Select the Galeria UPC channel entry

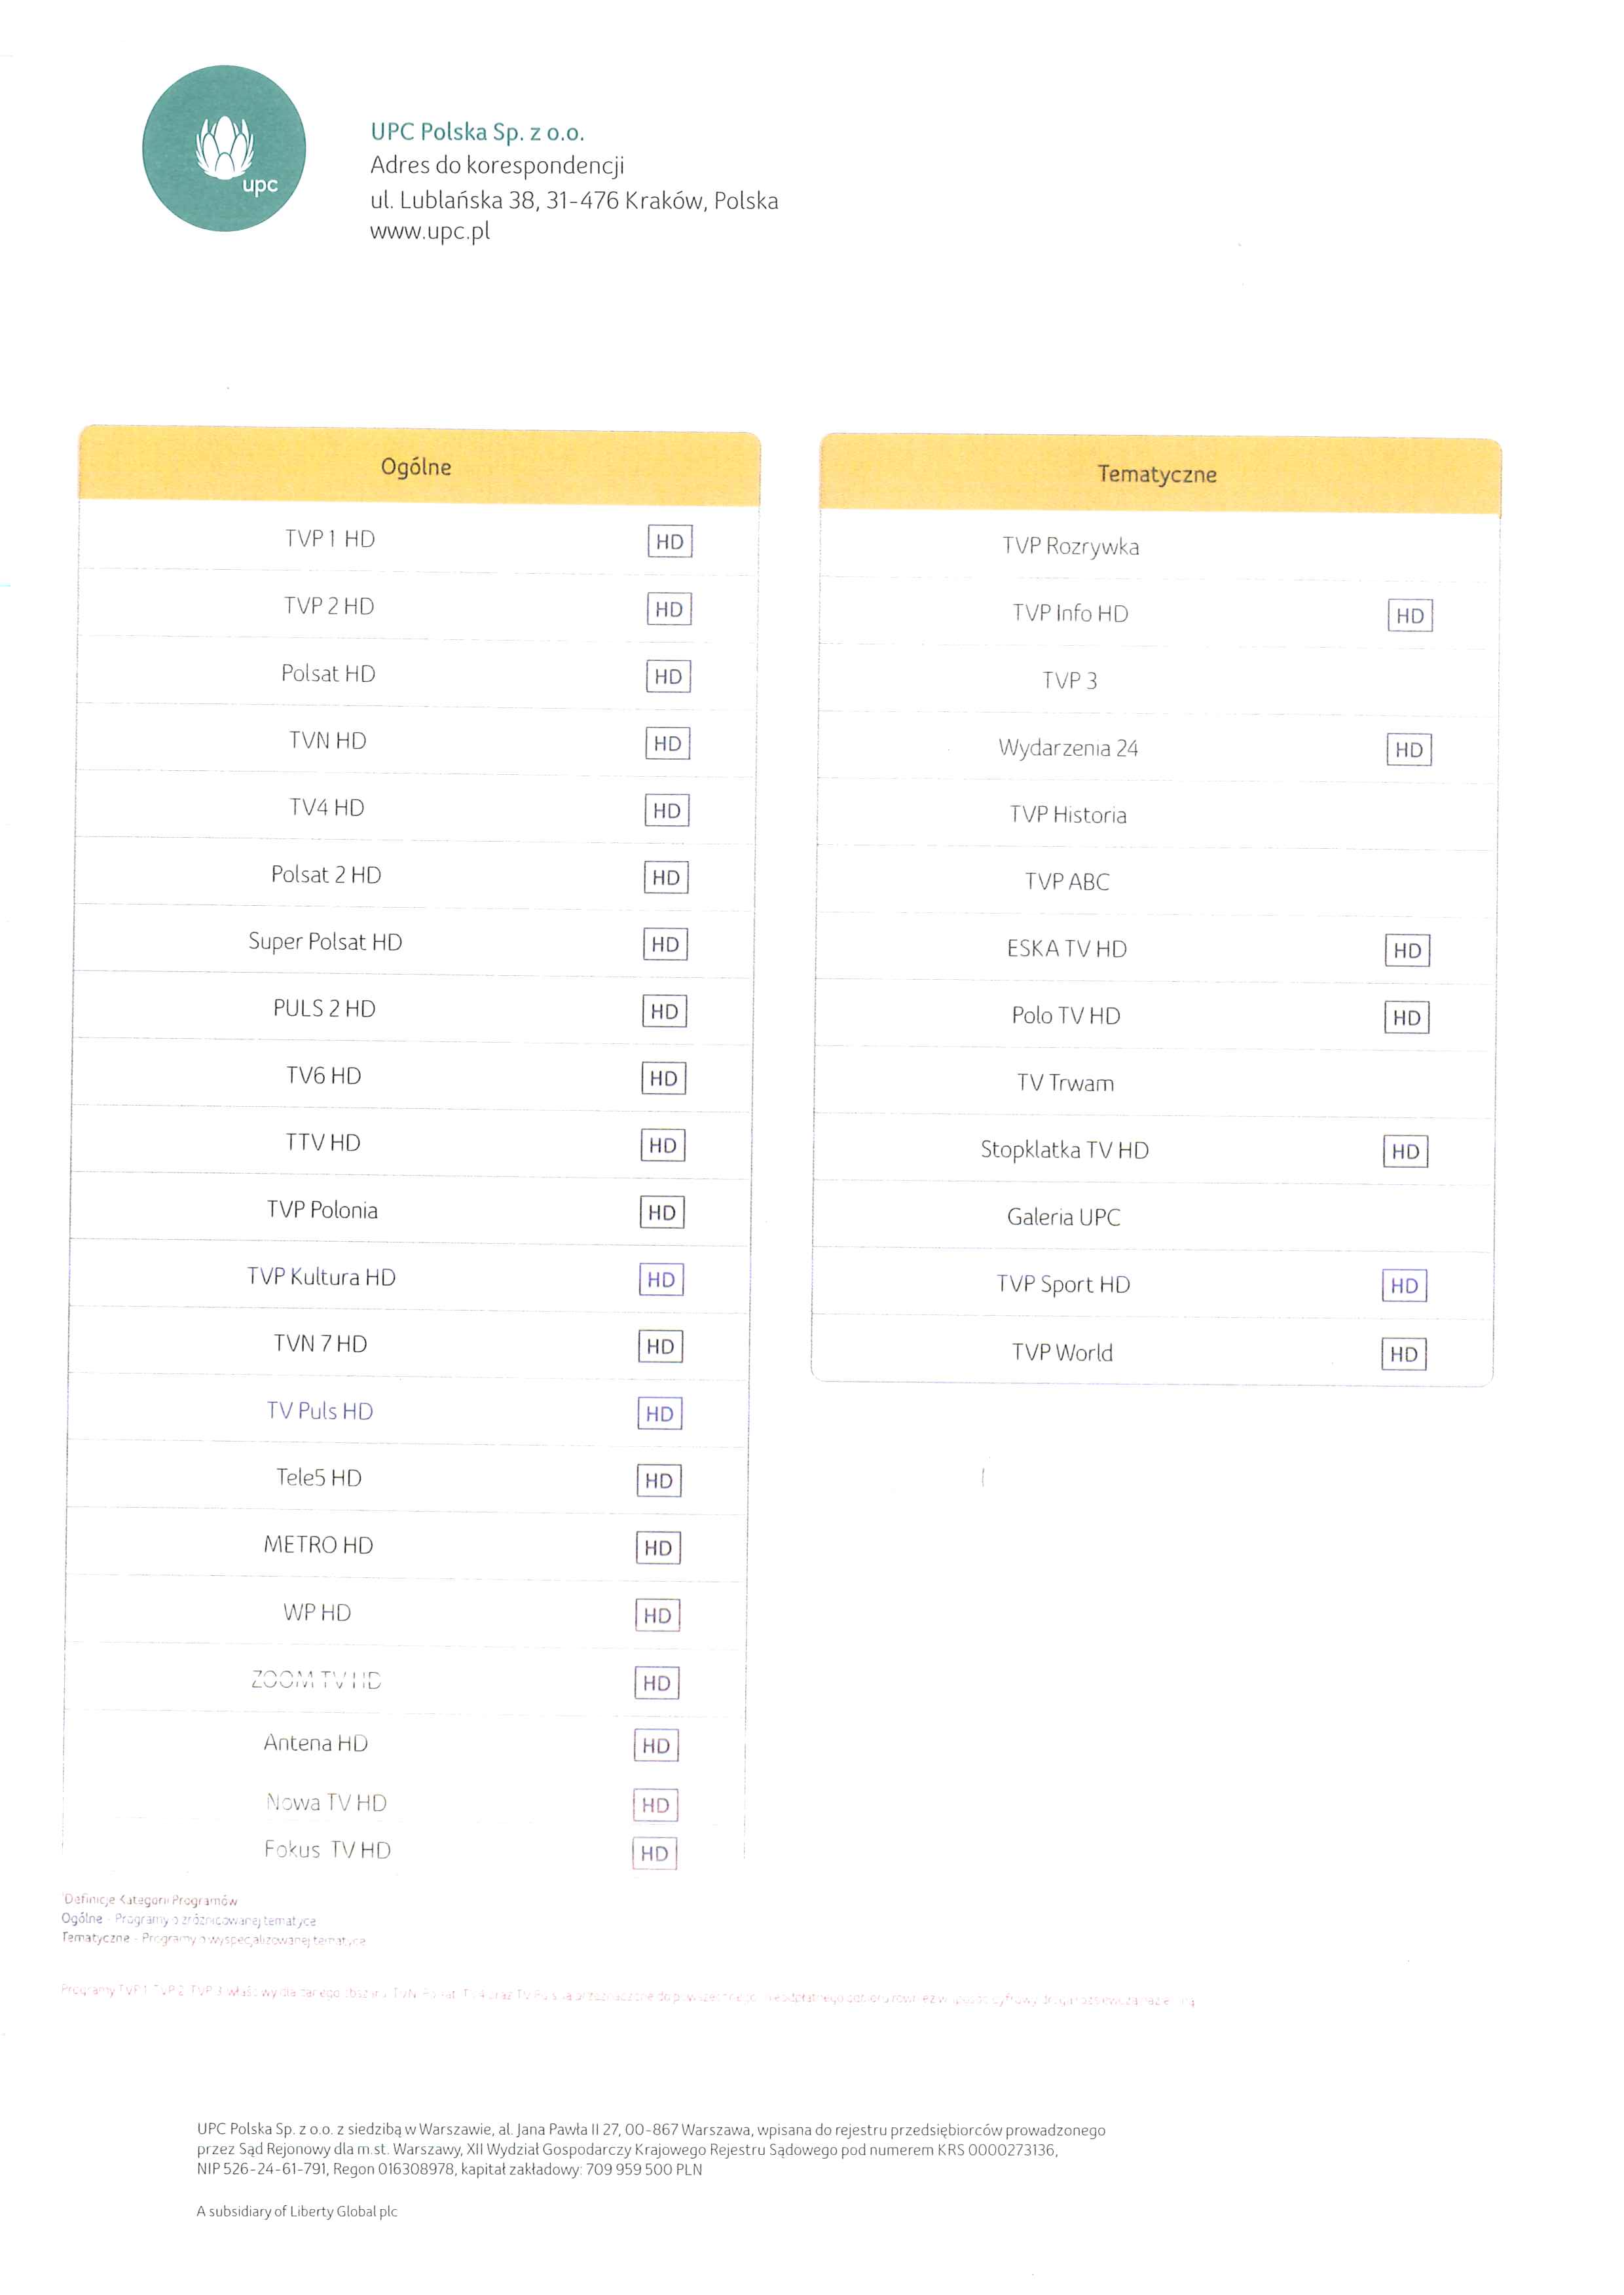[x=1153, y=1218]
